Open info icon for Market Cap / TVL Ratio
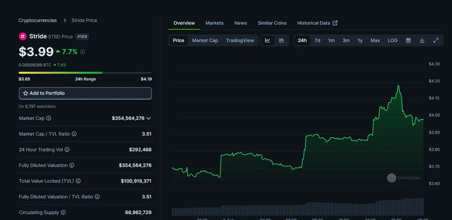The width and height of the screenshot is (452, 220). pos(74,134)
